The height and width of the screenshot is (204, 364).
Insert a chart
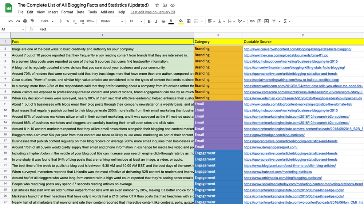tap(266, 21)
